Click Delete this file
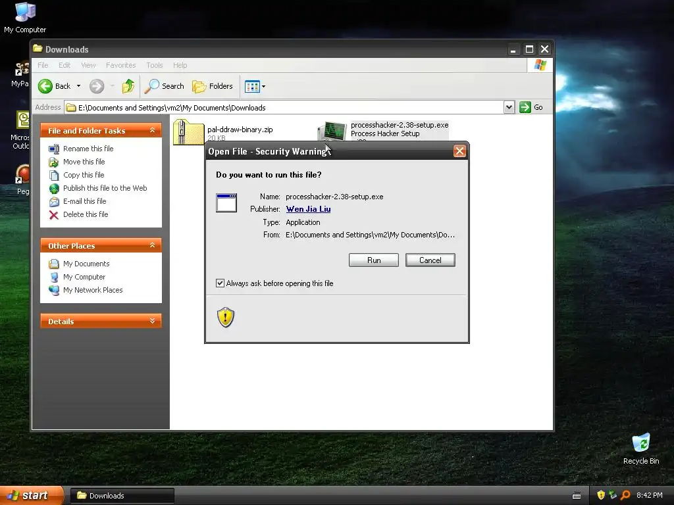 coord(86,214)
